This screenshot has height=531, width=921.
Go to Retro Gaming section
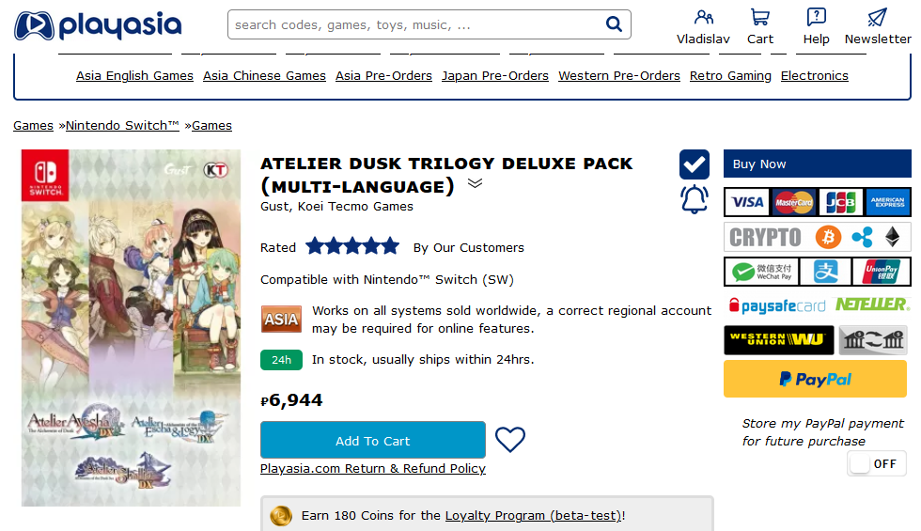[730, 76]
